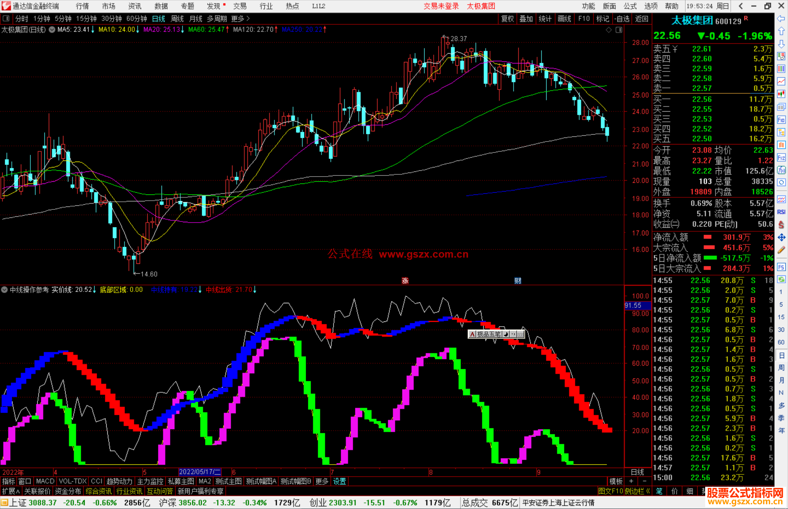The image size is (788, 509).
Task: Click the back arrow icon in right sidebar
Action: coord(781,19)
